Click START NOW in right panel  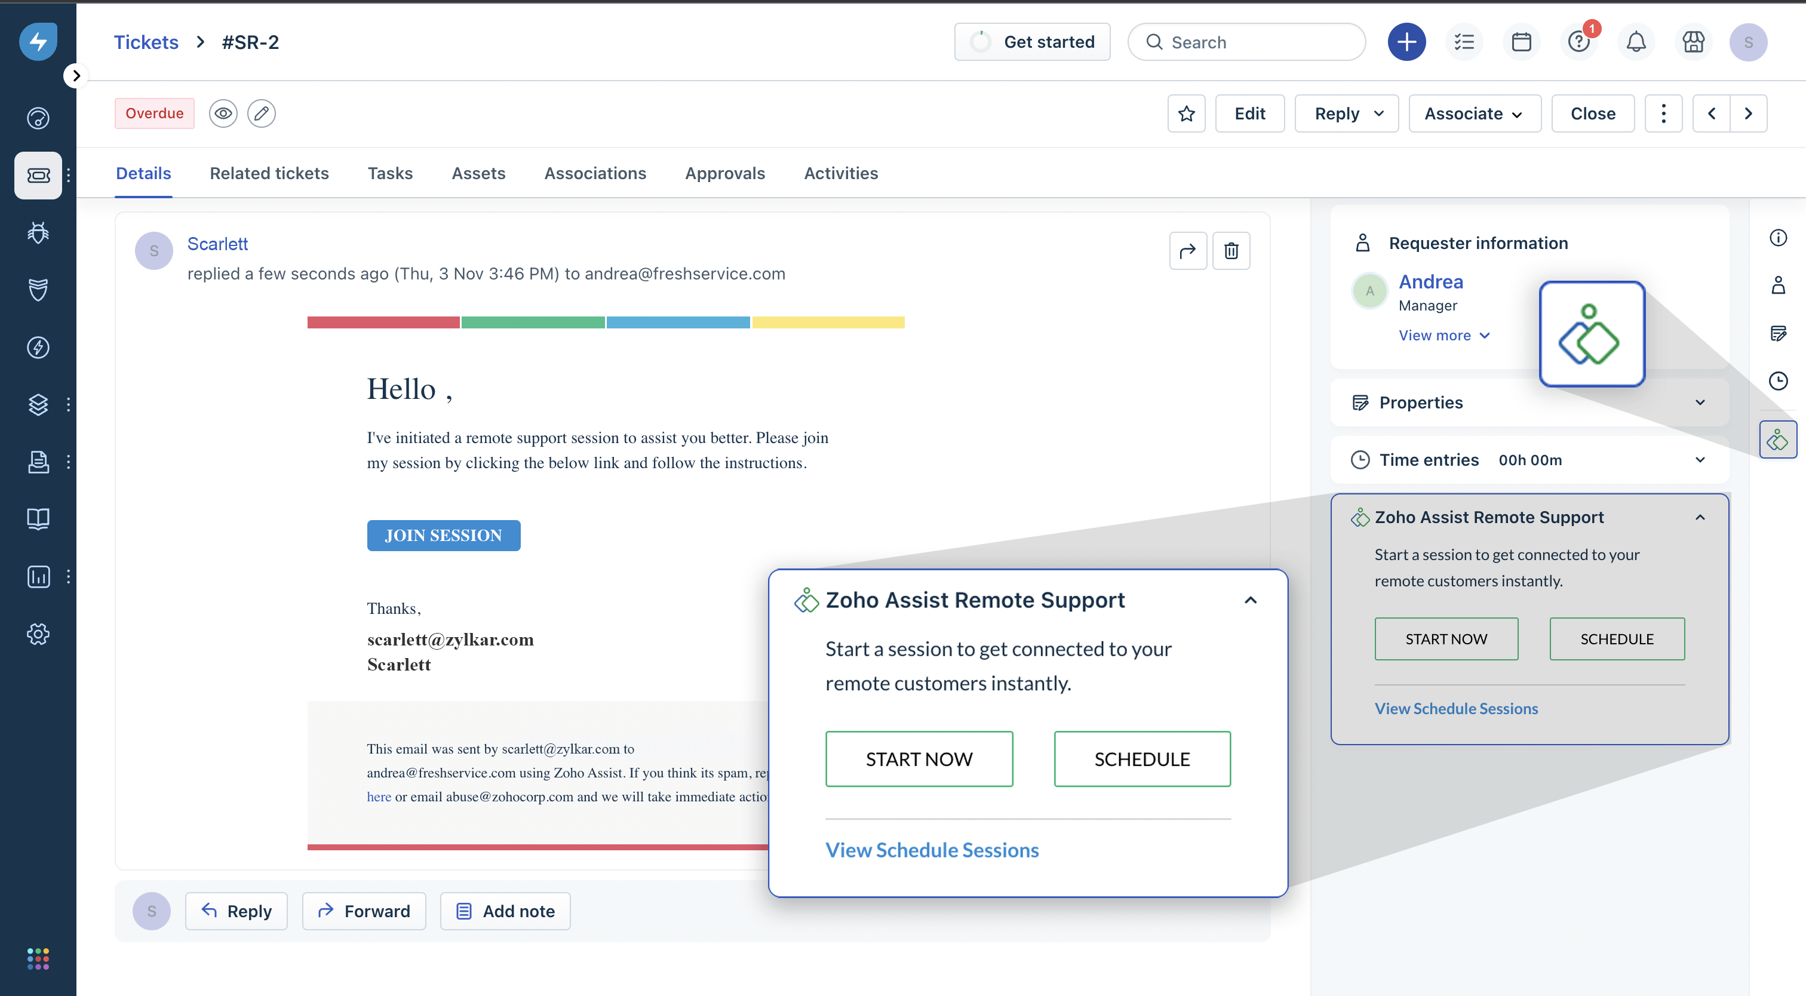tap(1446, 638)
